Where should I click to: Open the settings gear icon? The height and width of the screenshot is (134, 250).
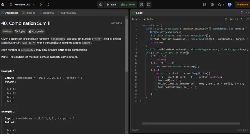pyautogui.click(x=212, y=5)
